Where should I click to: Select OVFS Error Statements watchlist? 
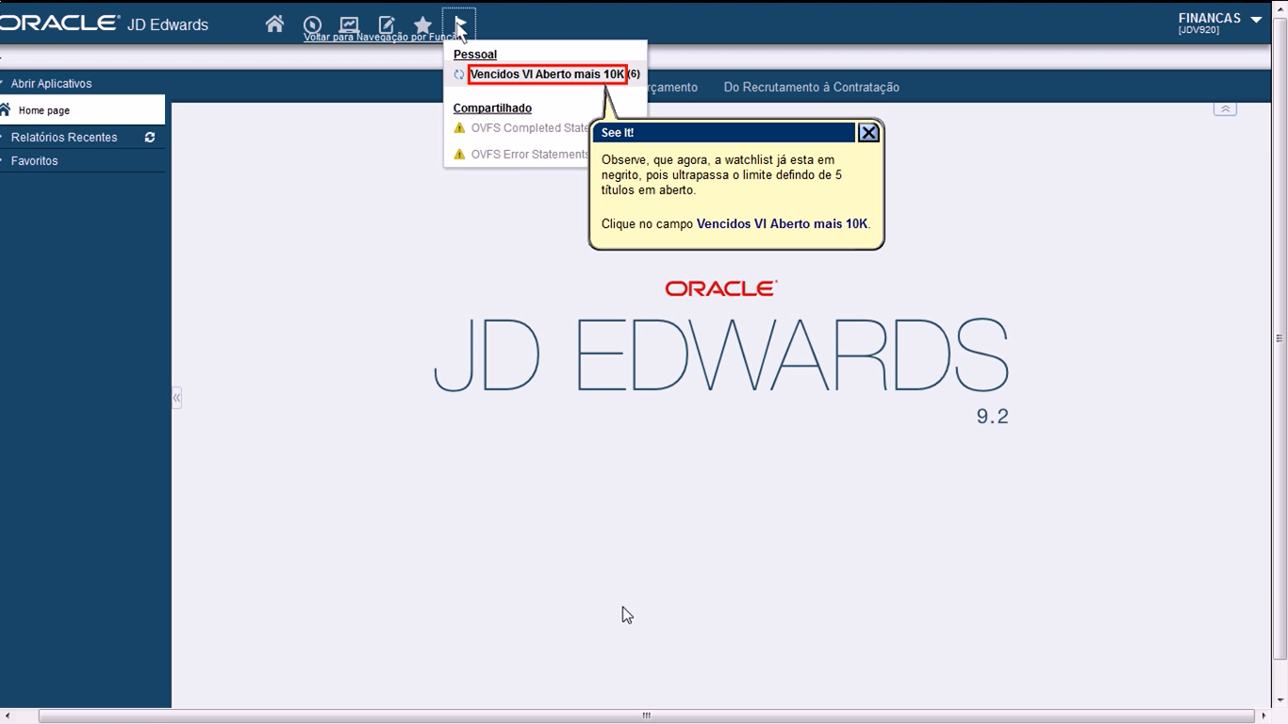pos(528,155)
